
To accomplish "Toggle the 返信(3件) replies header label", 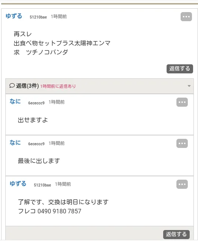I will click(27, 86).
